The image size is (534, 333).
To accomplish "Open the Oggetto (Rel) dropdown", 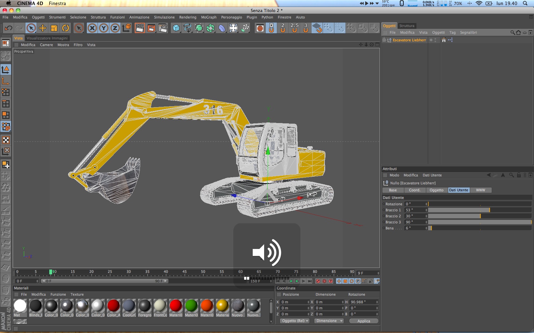I will 295,321.
